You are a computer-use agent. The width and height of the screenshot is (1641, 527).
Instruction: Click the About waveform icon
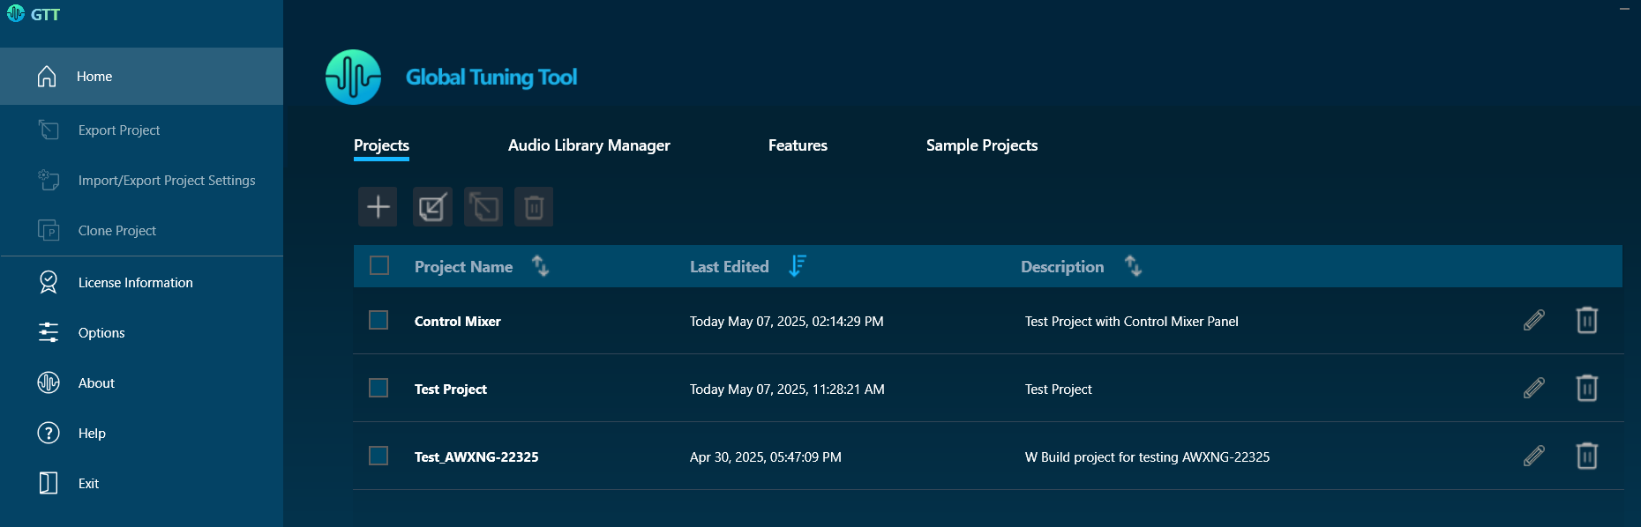(x=49, y=382)
